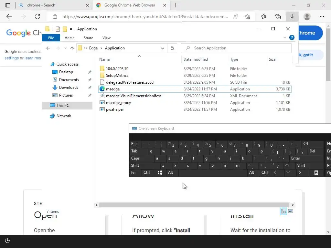Select Network in navigation pane

click(x=64, y=116)
